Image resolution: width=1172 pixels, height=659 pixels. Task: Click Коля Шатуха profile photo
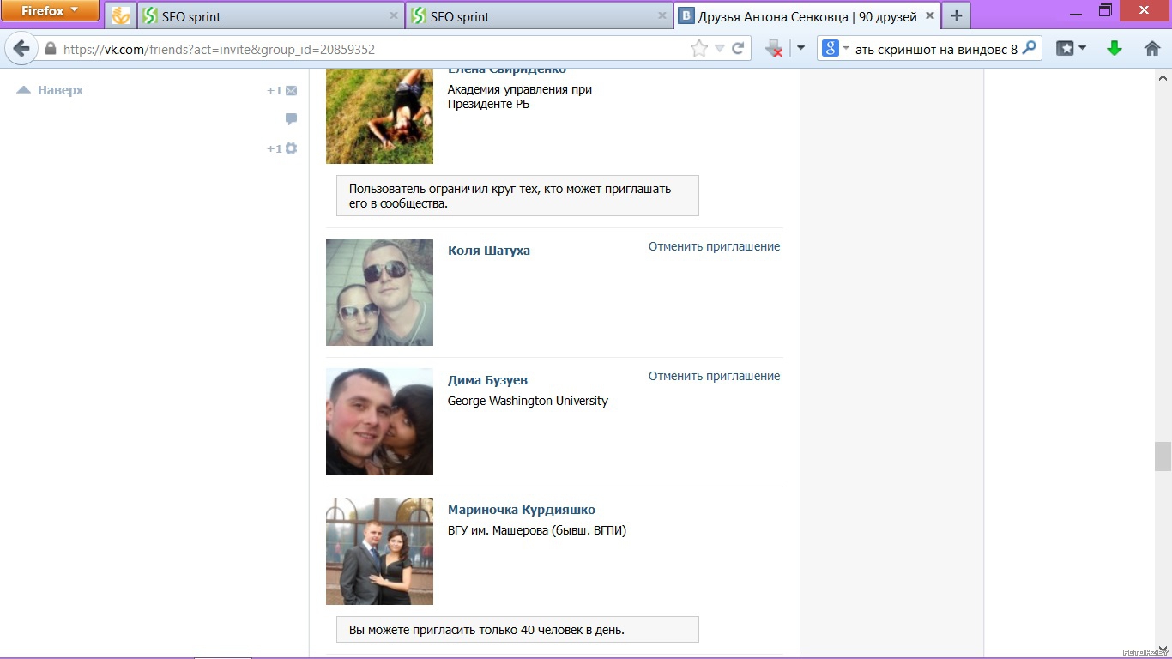point(379,292)
